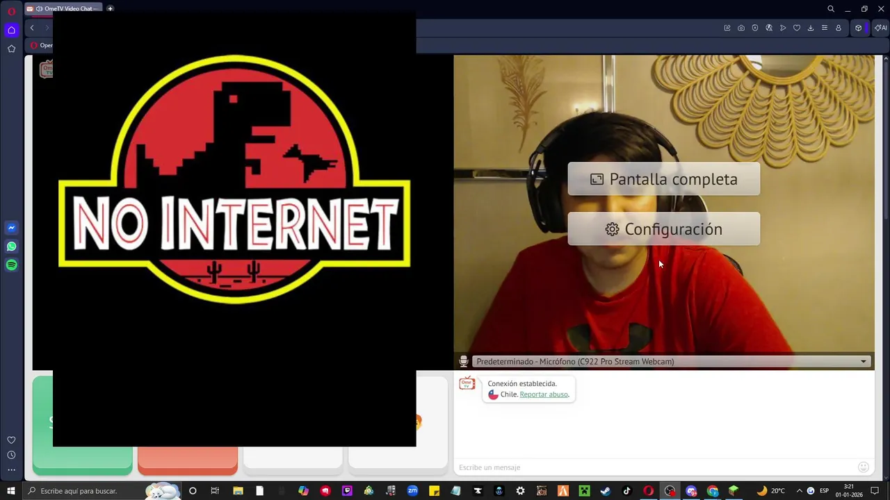Open the emoji smiley picker

click(x=864, y=467)
